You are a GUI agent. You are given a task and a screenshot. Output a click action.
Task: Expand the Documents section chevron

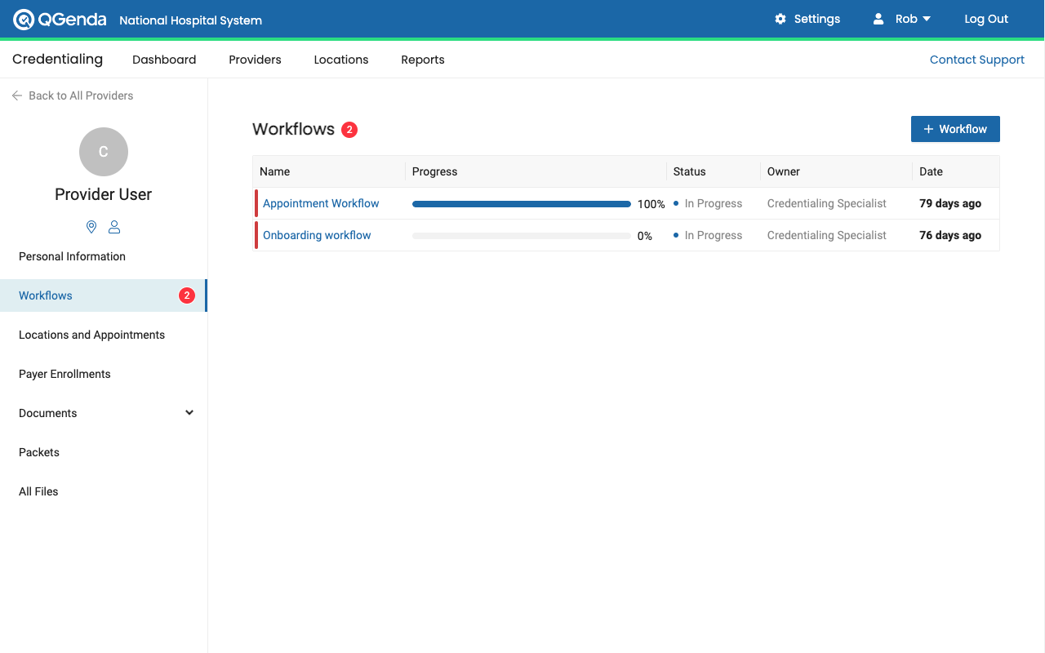point(189,413)
